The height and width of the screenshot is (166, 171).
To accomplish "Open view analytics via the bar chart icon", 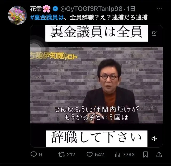I will (118, 155).
